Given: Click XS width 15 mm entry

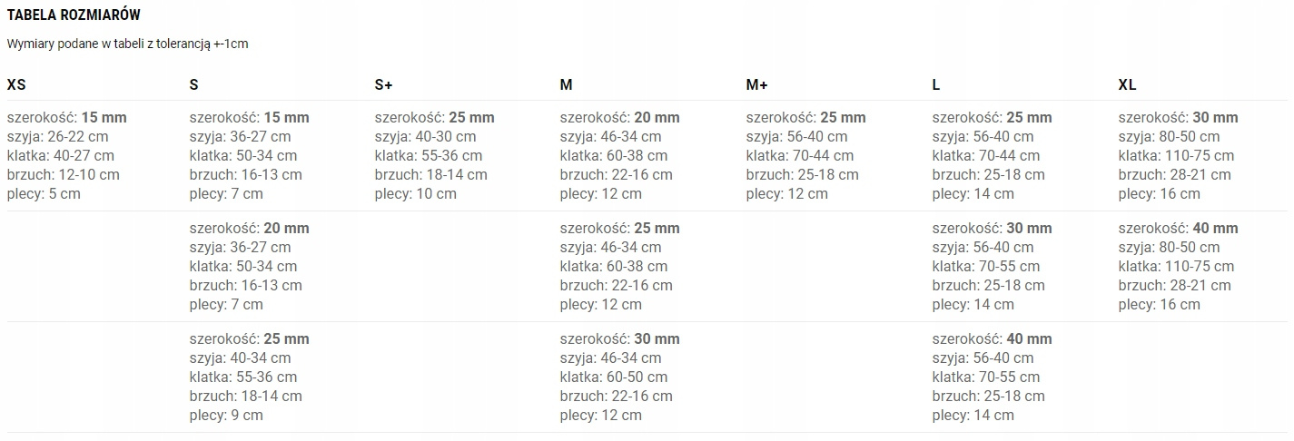Looking at the screenshot, I should click(x=67, y=118).
